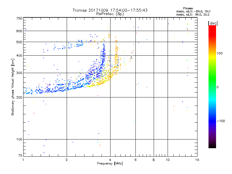The height and width of the screenshot is (174, 232).
Task: Click the '300' height axis tick
Action: (x=19, y=73)
